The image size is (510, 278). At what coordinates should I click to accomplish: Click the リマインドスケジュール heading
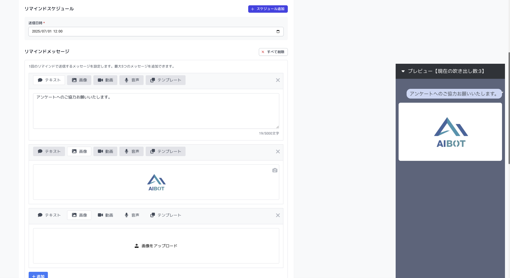click(x=49, y=9)
